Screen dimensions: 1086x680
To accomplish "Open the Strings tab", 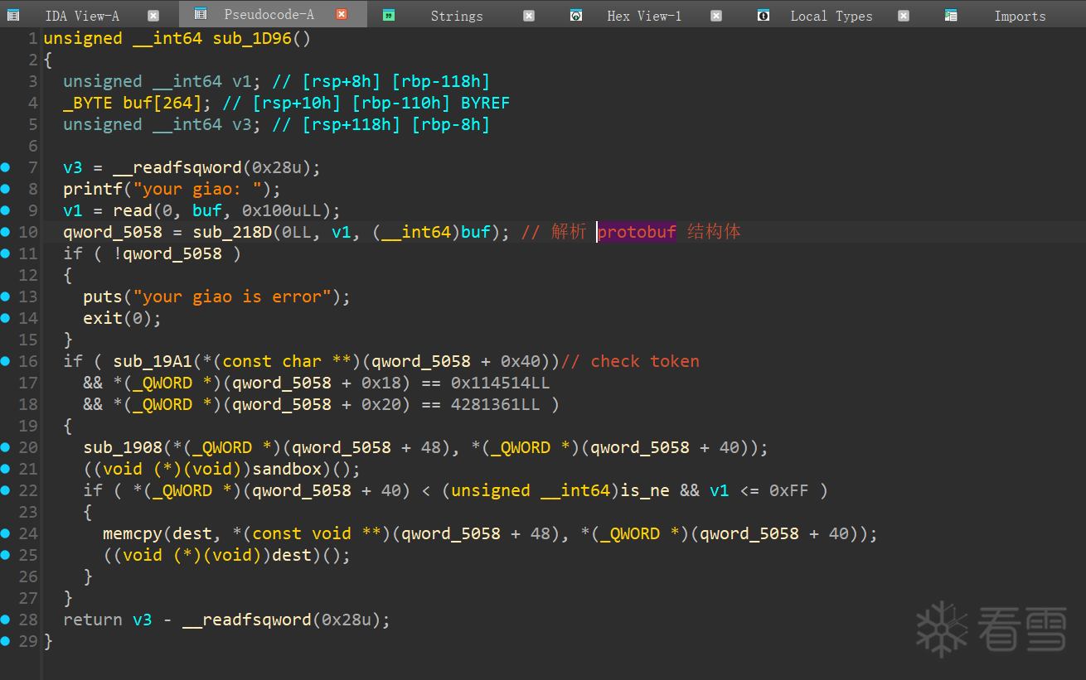I will tap(457, 15).
